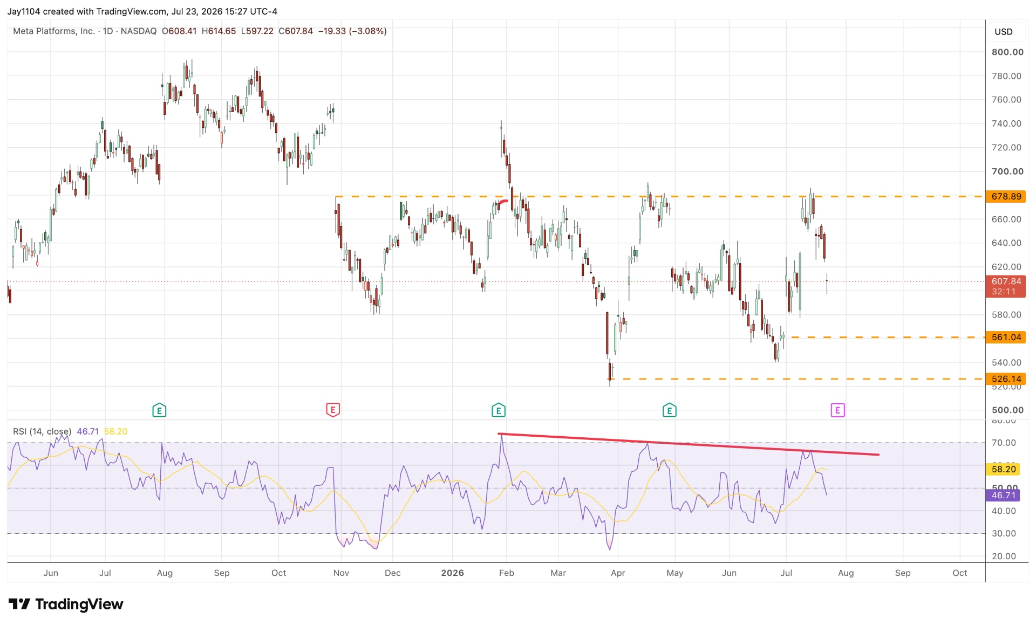Click the 800.00 price axis label
Screen dimensions: 1036x626
pyautogui.click(x=1007, y=52)
